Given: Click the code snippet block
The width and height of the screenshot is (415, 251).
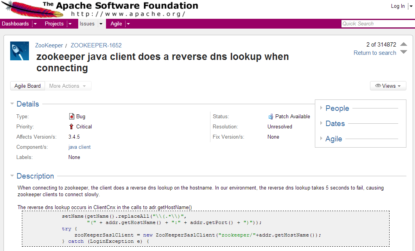Looking at the screenshot, I should 206,229.
